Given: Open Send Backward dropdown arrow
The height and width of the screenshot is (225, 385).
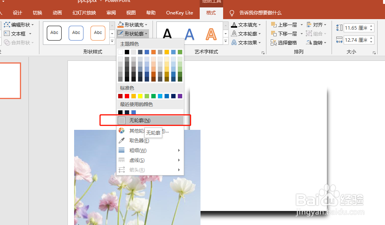Looking at the screenshot, I should 302,34.
